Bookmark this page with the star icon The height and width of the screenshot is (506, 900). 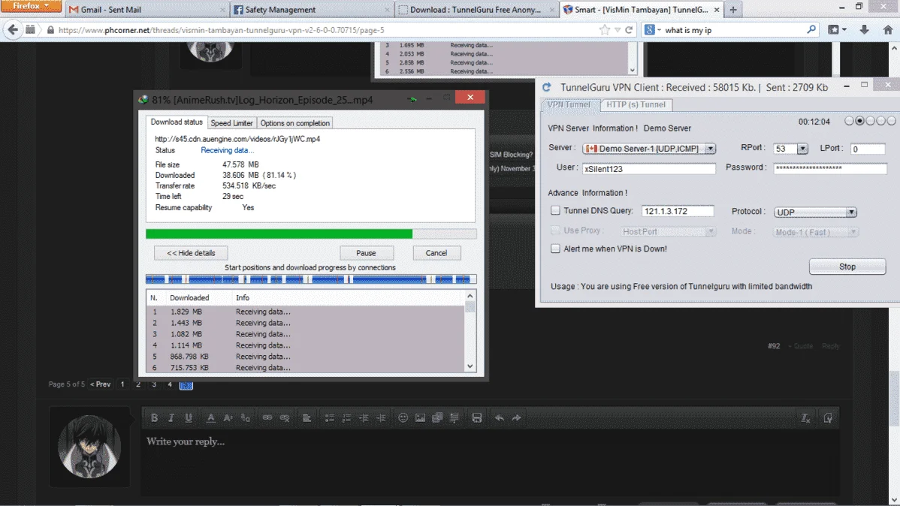(605, 30)
